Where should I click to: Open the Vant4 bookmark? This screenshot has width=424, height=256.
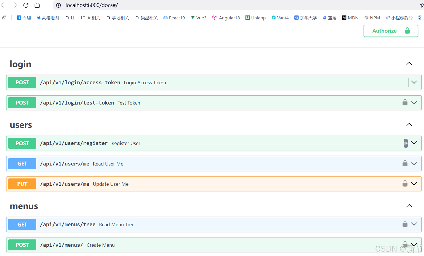(280, 18)
